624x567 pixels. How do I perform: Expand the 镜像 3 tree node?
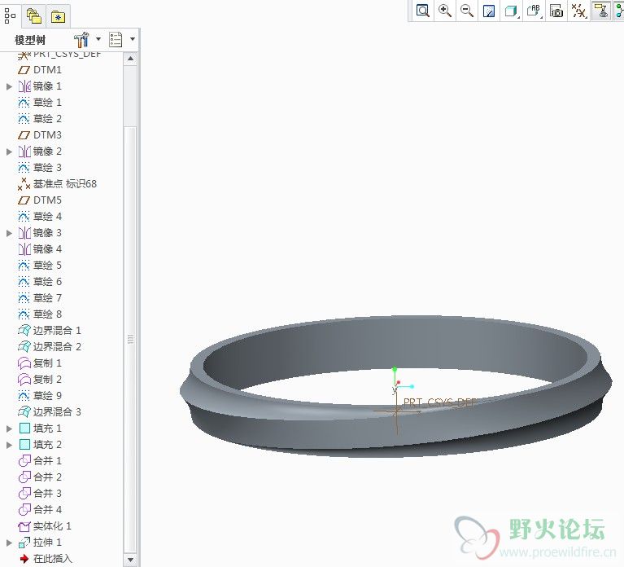click(9, 233)
